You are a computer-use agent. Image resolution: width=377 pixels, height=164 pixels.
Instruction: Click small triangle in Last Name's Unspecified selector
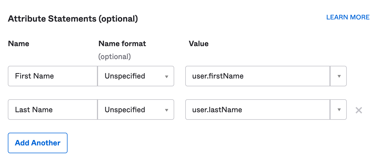point(167,110)
